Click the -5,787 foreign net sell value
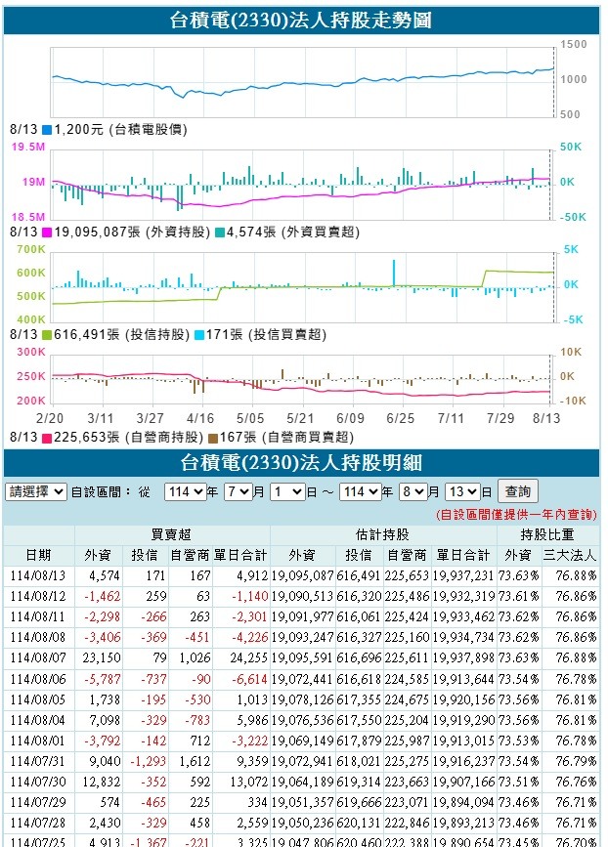Screen dimensions: 608x847 102,679
